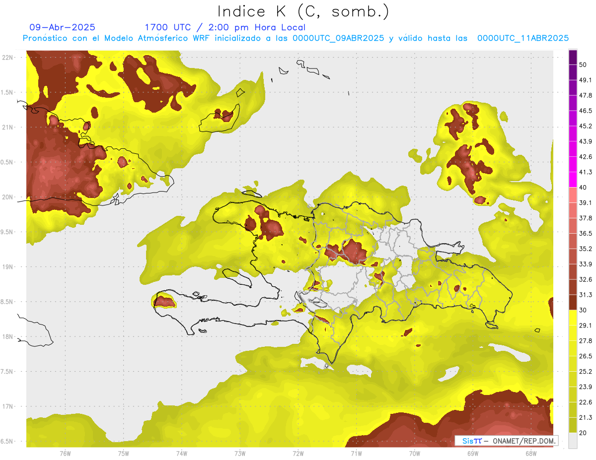Click the colorbar value "27.8"
This screenshot has width=596, height=460.
click(x=585, y=341)
